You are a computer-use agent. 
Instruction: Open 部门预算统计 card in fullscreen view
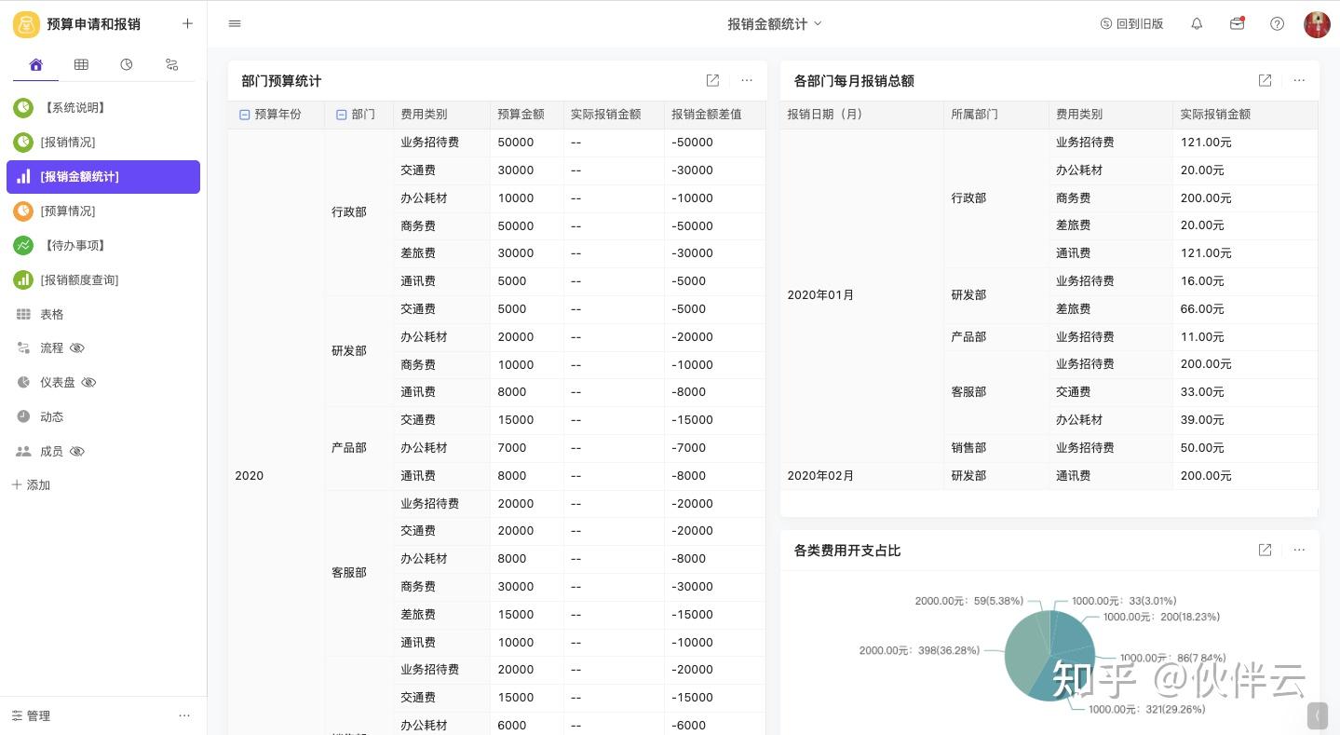[x=712, y=81]
